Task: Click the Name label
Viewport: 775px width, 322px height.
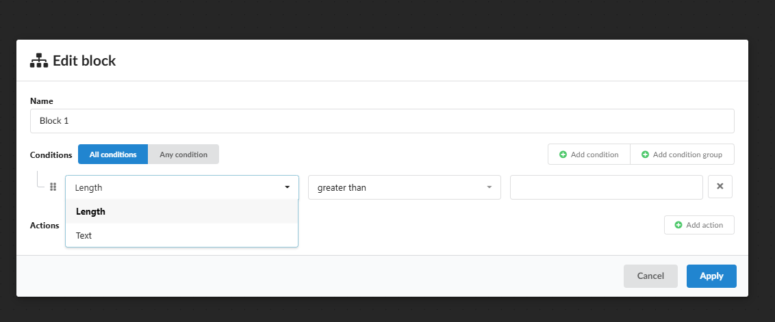Action: pyautogui.click(x=42, y=100)
